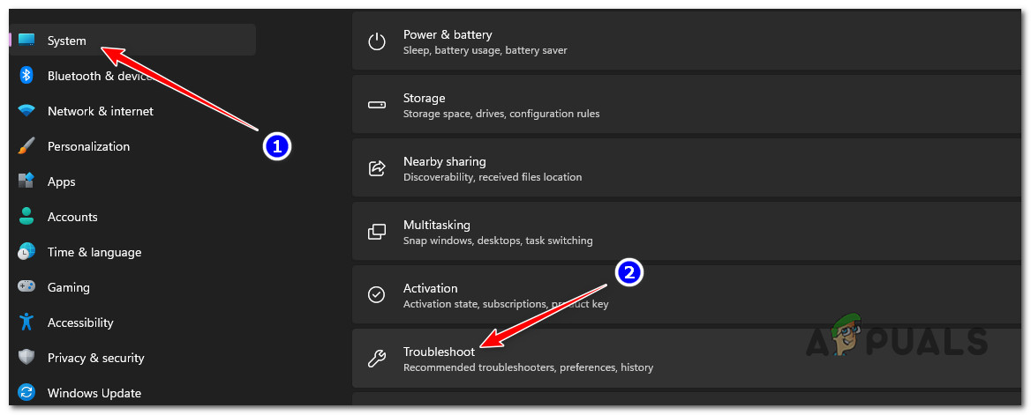Select Network & internet in sidebar
This screenshot has height=415, width=1031.
(x=100, y=111)
